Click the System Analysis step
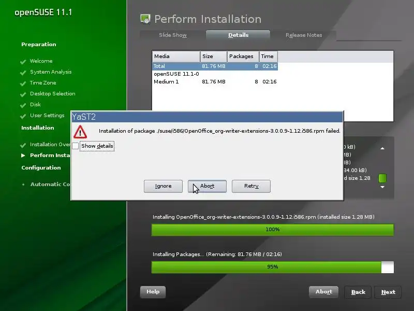414x311 pixels. tap(51, 72)
